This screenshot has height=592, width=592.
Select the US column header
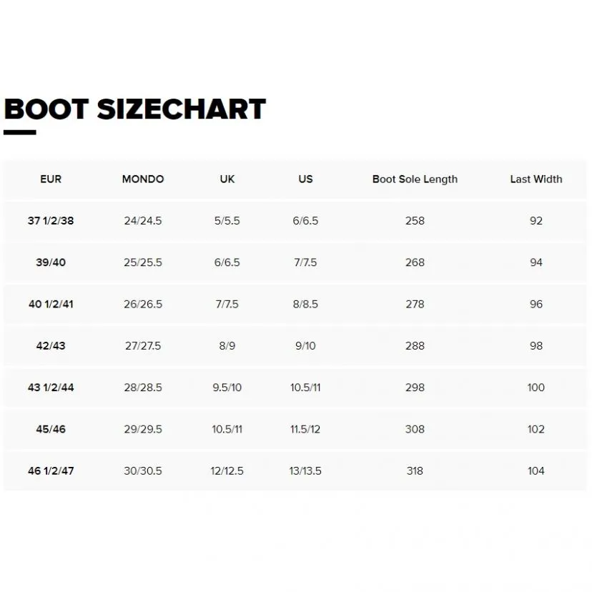tap(306, 179)
